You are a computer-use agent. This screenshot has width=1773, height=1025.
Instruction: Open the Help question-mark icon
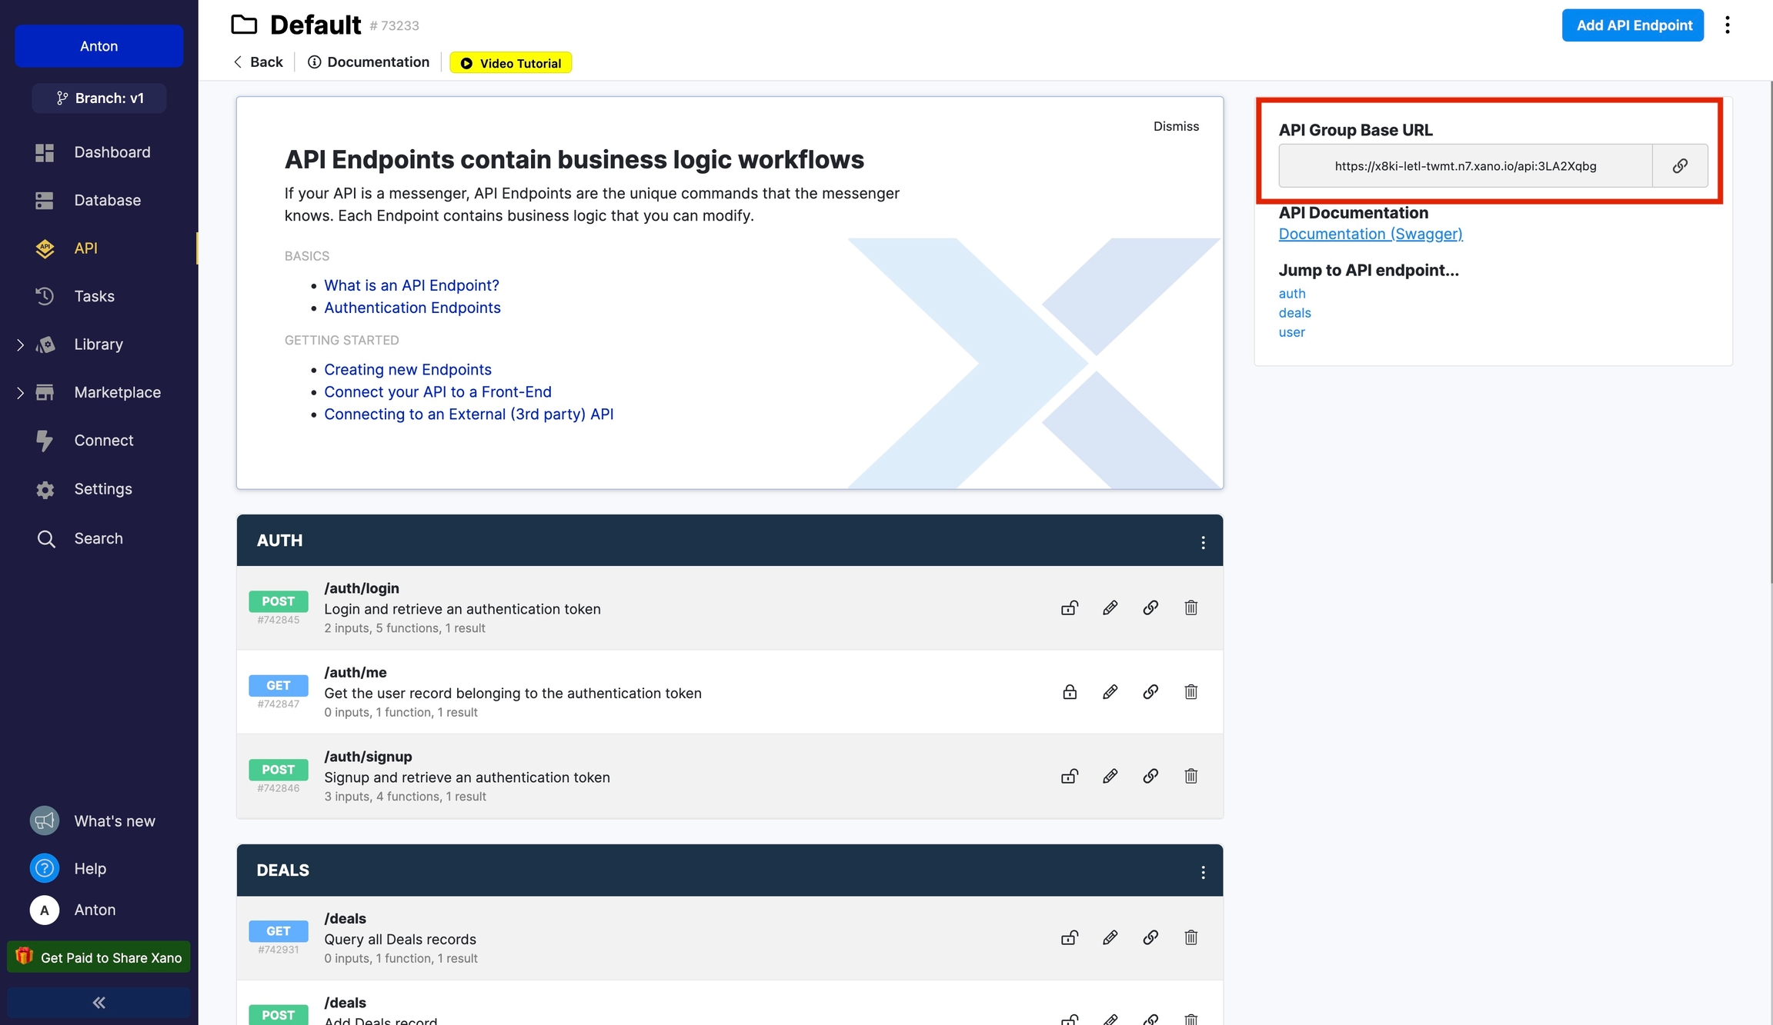(x=45, y=868)
